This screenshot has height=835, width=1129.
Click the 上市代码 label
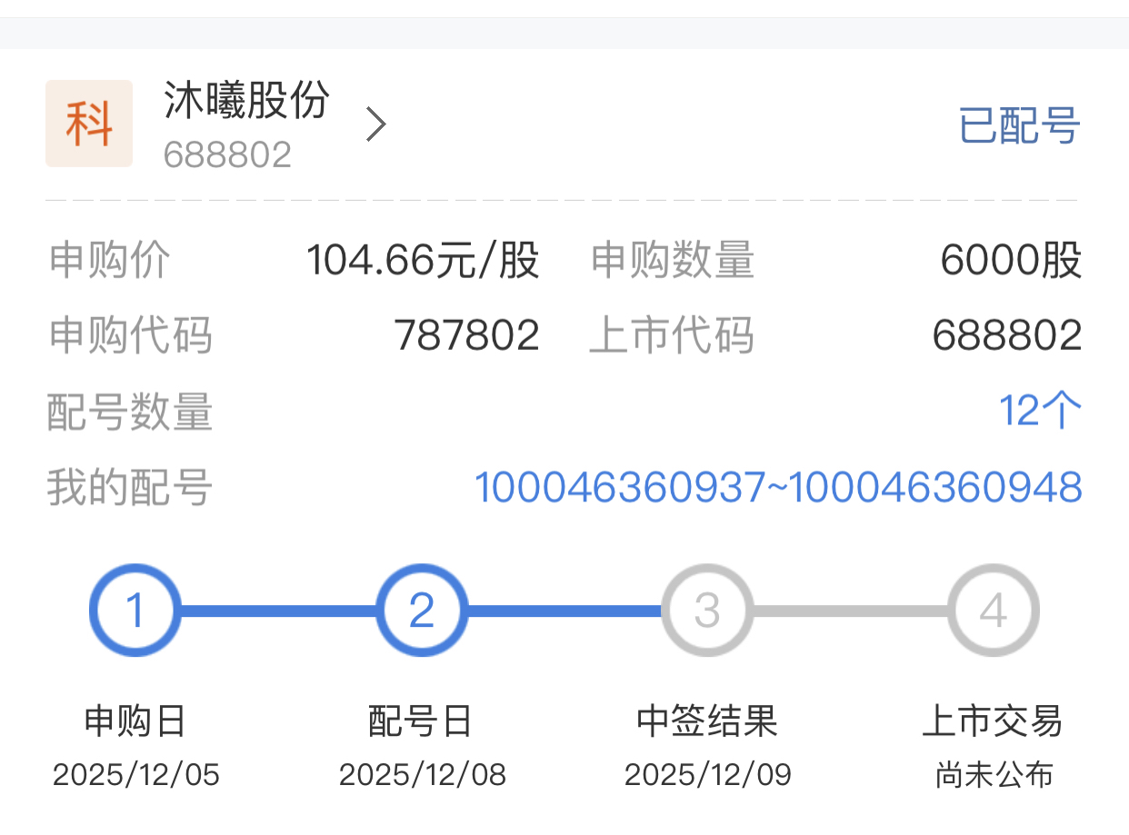point(672,335)
